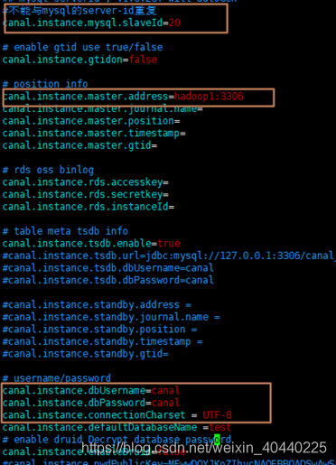The height and width of the screenshot is (465, 336).
Task: Click the canal.instance.mysql.slaveId=20 line
Action: tap(91, 23)
